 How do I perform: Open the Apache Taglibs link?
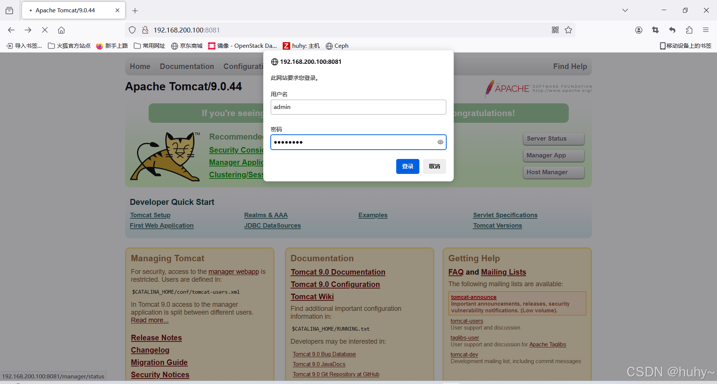pos(547,344)
